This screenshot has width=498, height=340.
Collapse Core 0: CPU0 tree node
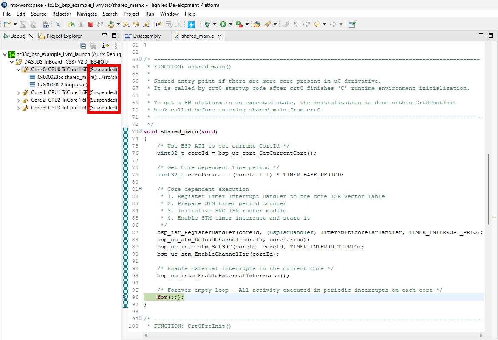[x=18, y=70]
